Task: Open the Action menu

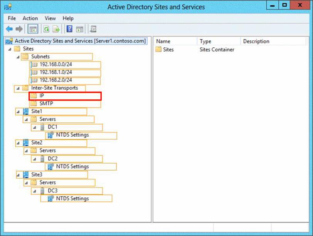Action: [30, 18]
